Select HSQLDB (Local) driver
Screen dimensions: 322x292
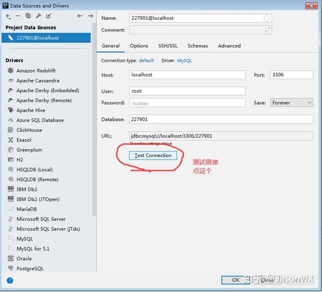34,170
